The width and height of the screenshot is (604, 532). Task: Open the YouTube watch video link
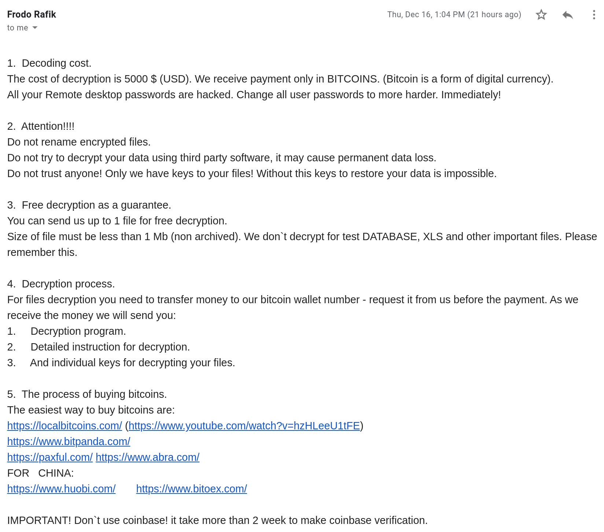click(244, 426)
